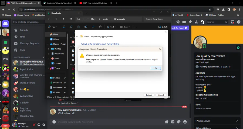
Task: Click Refresh in File Explorer
Action: click(x=71, y=19)
